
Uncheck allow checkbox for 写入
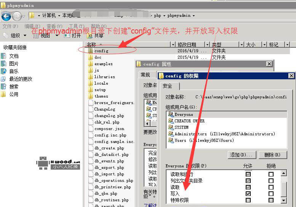coord(248,194)
